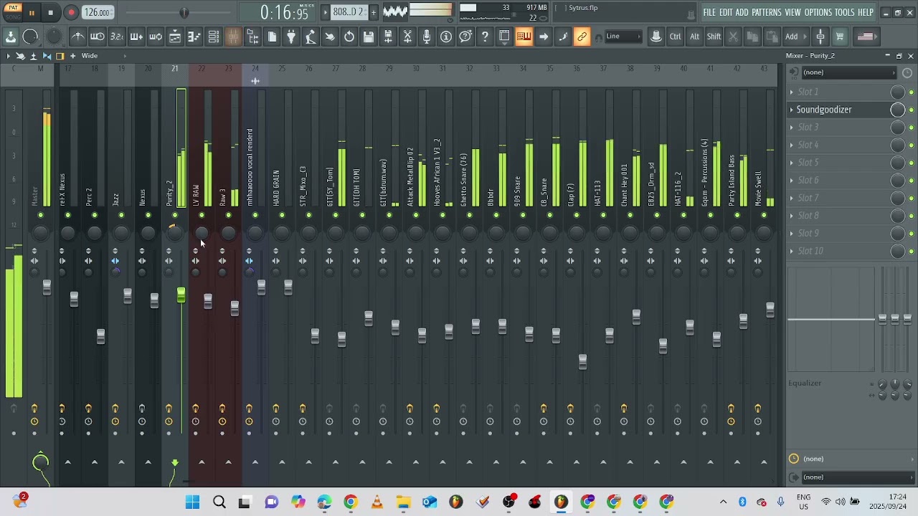
Task: Toggle typing keyboard to piano icon
Action: pyautogui.click(x=524, y=37)
